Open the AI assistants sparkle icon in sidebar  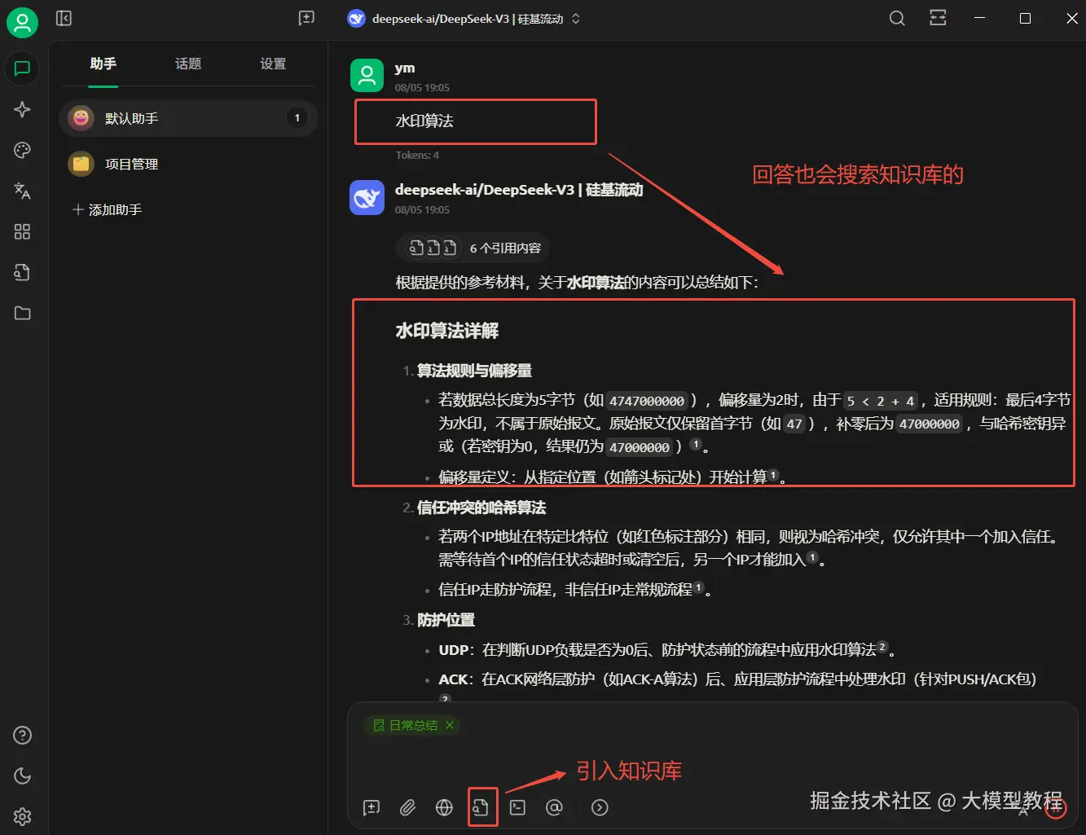[x=22, y=109]
